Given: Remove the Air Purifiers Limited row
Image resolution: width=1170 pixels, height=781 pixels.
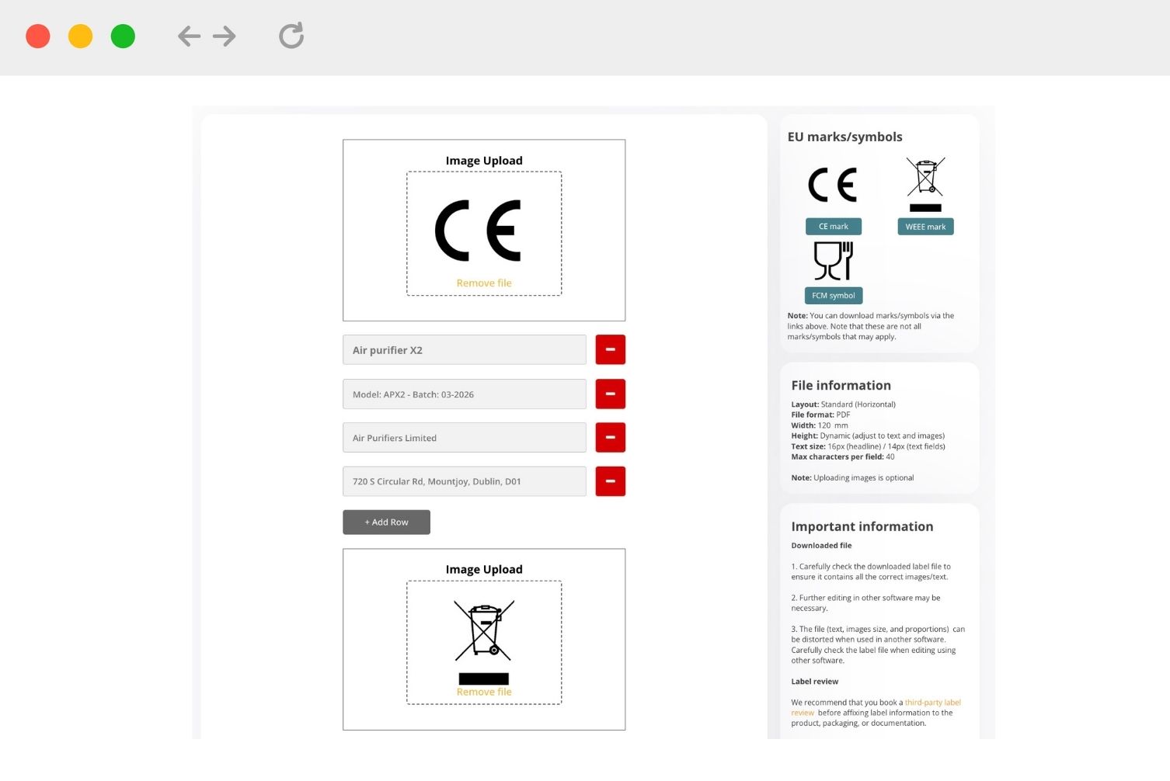Looking at the screenshot, I should pyautogui.click(x=610, y=438).
